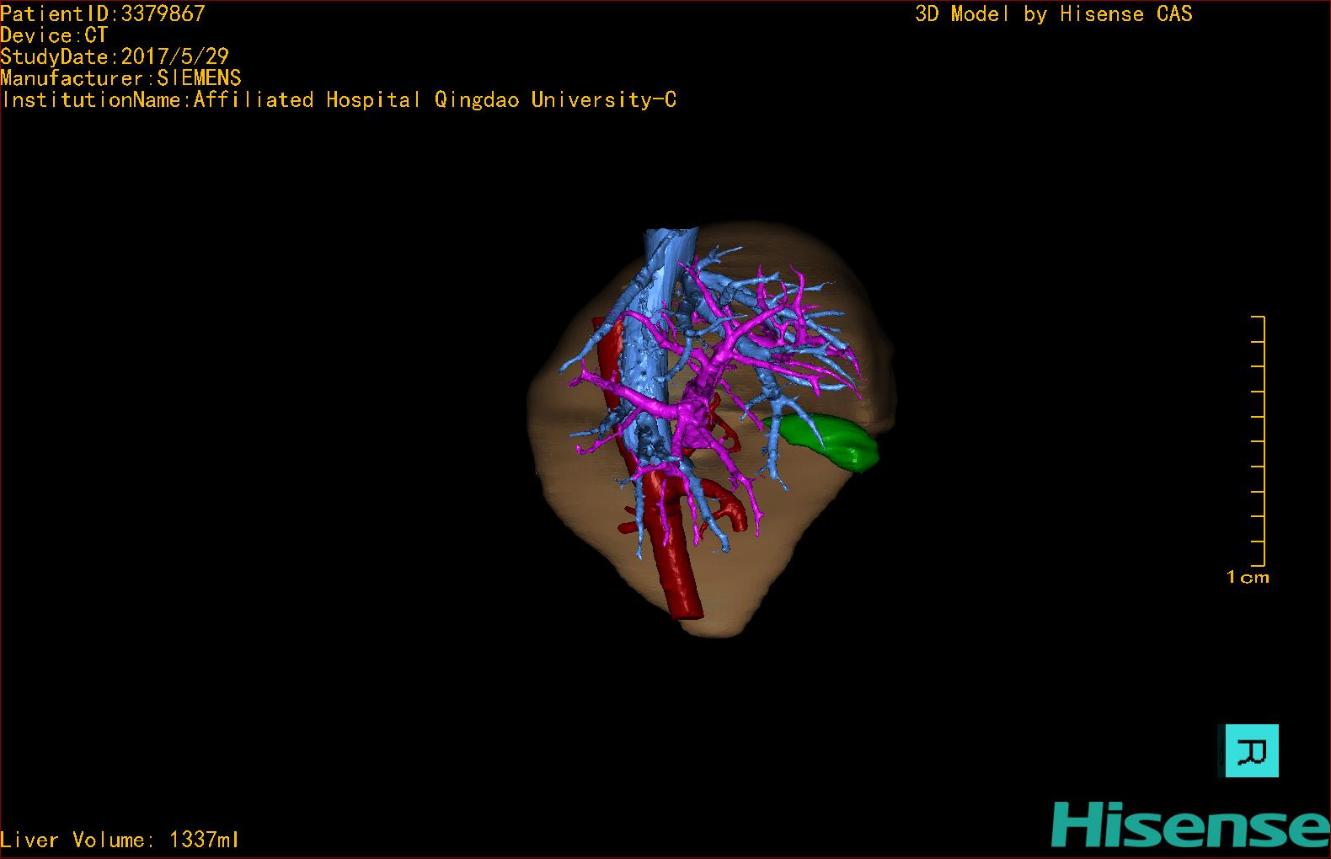Click the "1cm" scale label

[1248, 578]
